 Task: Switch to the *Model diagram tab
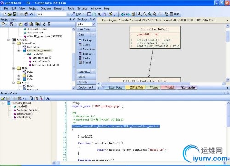coord(169,87)
